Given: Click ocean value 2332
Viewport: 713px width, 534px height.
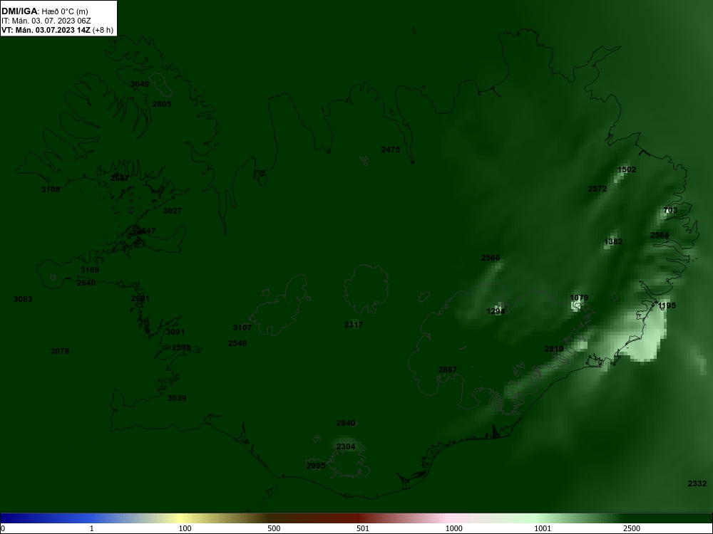Looking at the screenshot, I should pyautogui.click(x=697, y=483).
